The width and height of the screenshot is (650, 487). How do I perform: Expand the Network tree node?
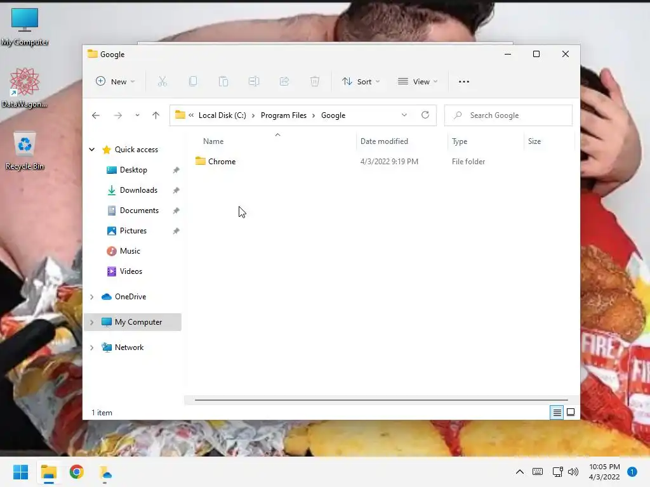click(92, 347)
